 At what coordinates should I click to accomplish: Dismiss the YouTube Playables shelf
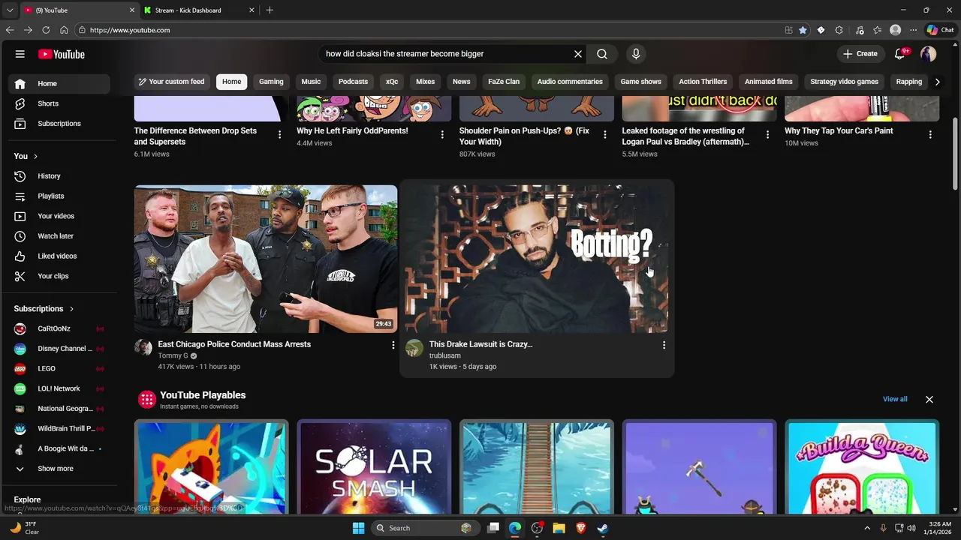(929, 400)
